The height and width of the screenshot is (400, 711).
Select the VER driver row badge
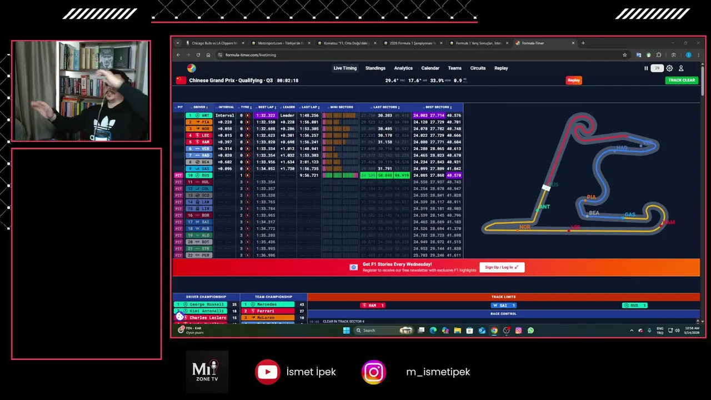pyautogui.click(x=199, y=149)
